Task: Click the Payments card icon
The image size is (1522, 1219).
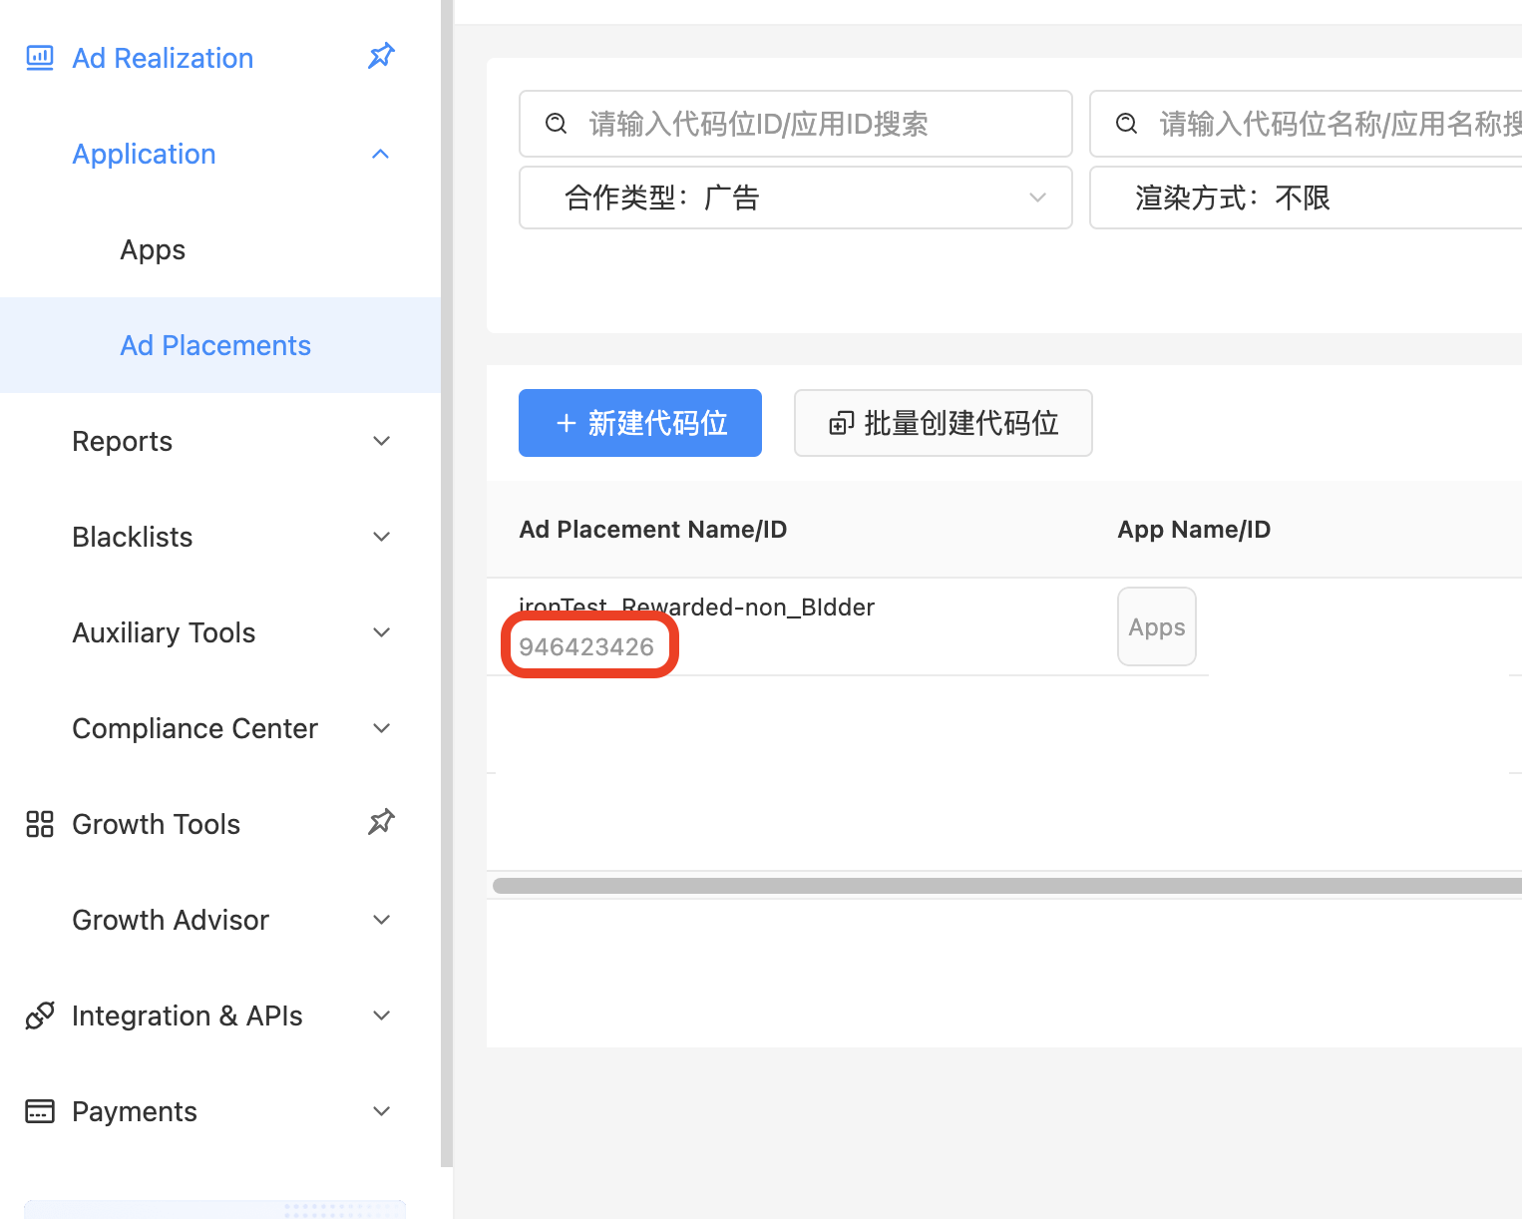Action: coord(40,1111)
